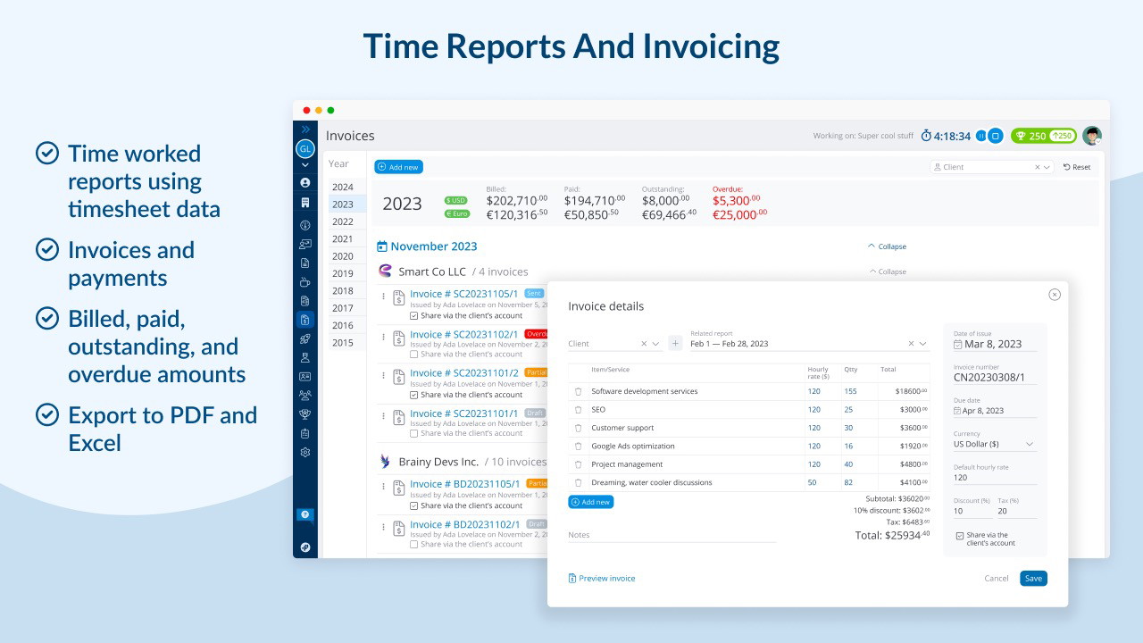Click the help question mark icon in sidebar
1143x643 pixels.
pyautogui.click(x=305, y=514)
